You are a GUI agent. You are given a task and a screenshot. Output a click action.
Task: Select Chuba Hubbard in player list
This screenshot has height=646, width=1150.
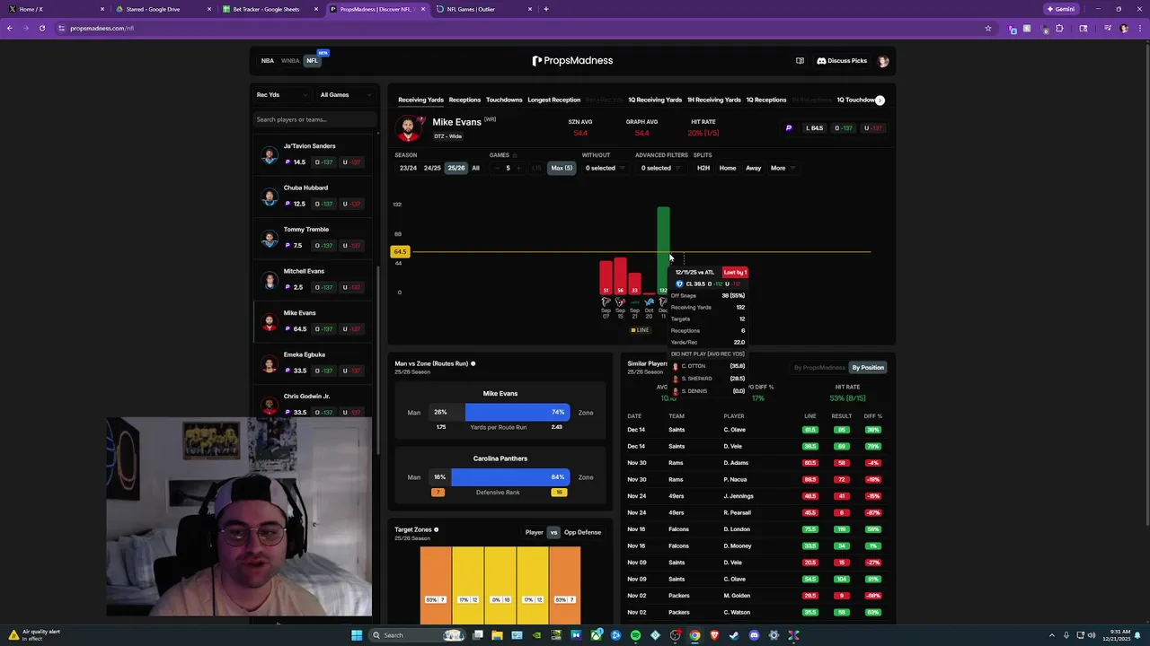coord(314,196)
